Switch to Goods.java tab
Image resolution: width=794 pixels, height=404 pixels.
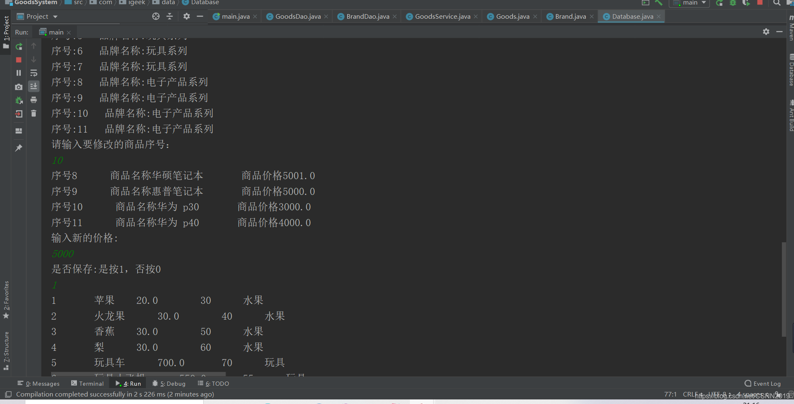(513, 17)
